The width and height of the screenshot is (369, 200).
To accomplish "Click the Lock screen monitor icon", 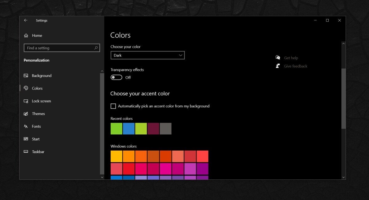I will (x=26, y=101).
